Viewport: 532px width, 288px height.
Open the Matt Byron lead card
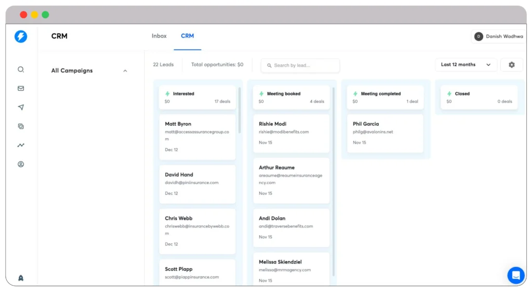pyautogui.click(x=197, y=137)
